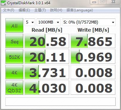Select the 512K read result 20.11
This screenshot has width=121, height=110.
tap(47, 56)
